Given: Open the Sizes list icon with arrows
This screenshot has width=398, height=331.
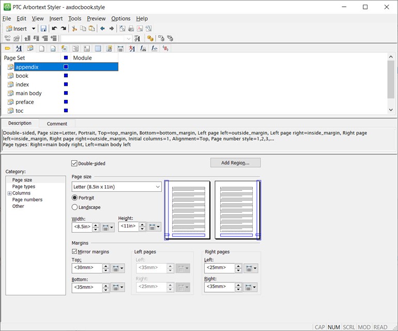Looking at the screenshot, I should [120, 48].
